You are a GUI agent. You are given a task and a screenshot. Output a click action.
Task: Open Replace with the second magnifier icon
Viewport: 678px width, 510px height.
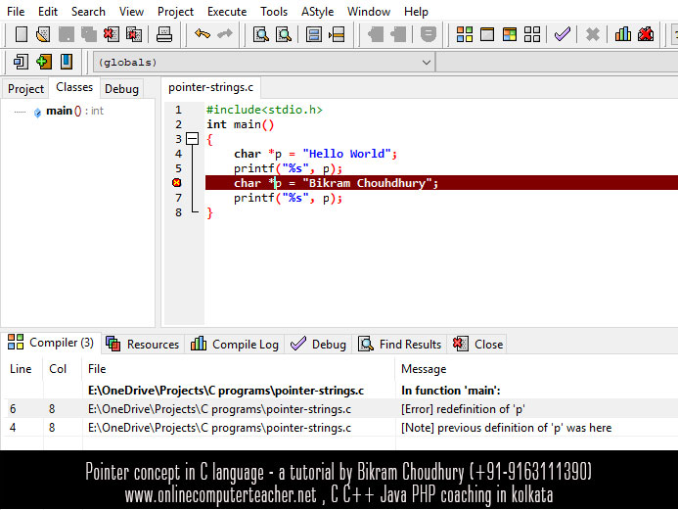point(283,34)
